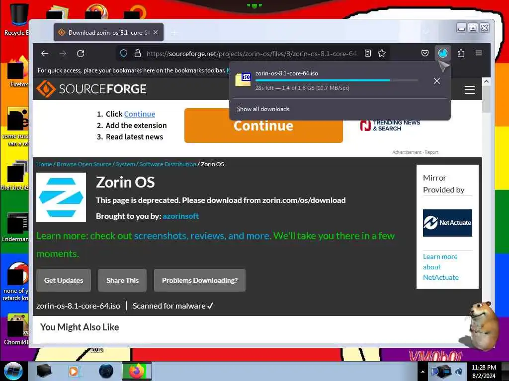Open the tracking protection shield icon
The width and height of the screenshot is (509, 381).
coord(124,54)
